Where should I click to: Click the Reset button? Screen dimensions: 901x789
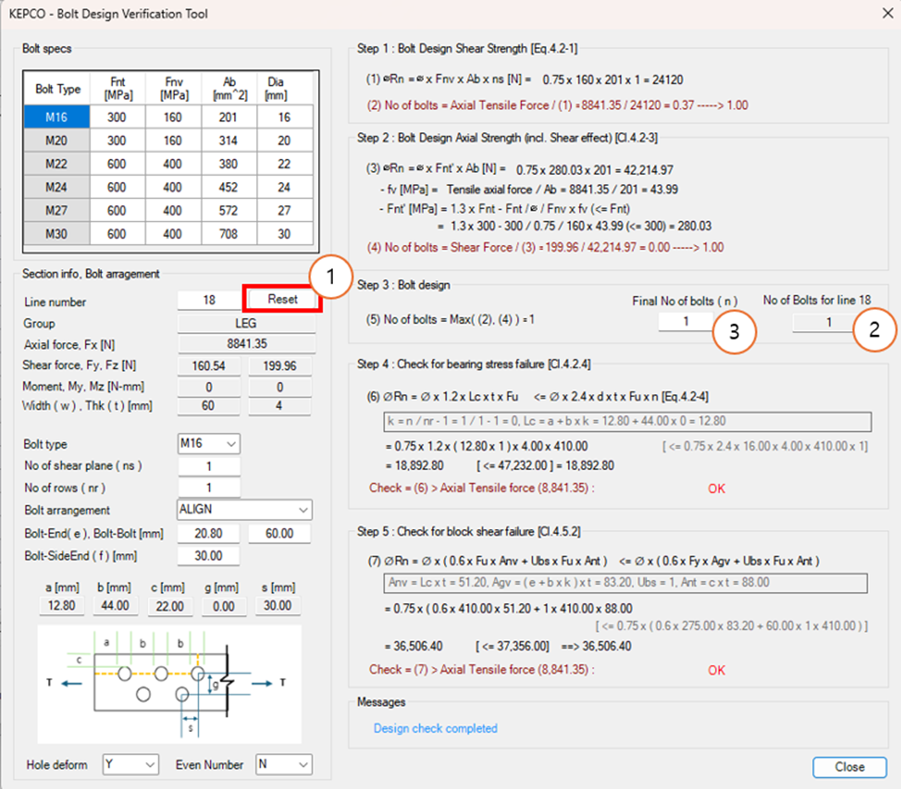click(x=282, y=300)
